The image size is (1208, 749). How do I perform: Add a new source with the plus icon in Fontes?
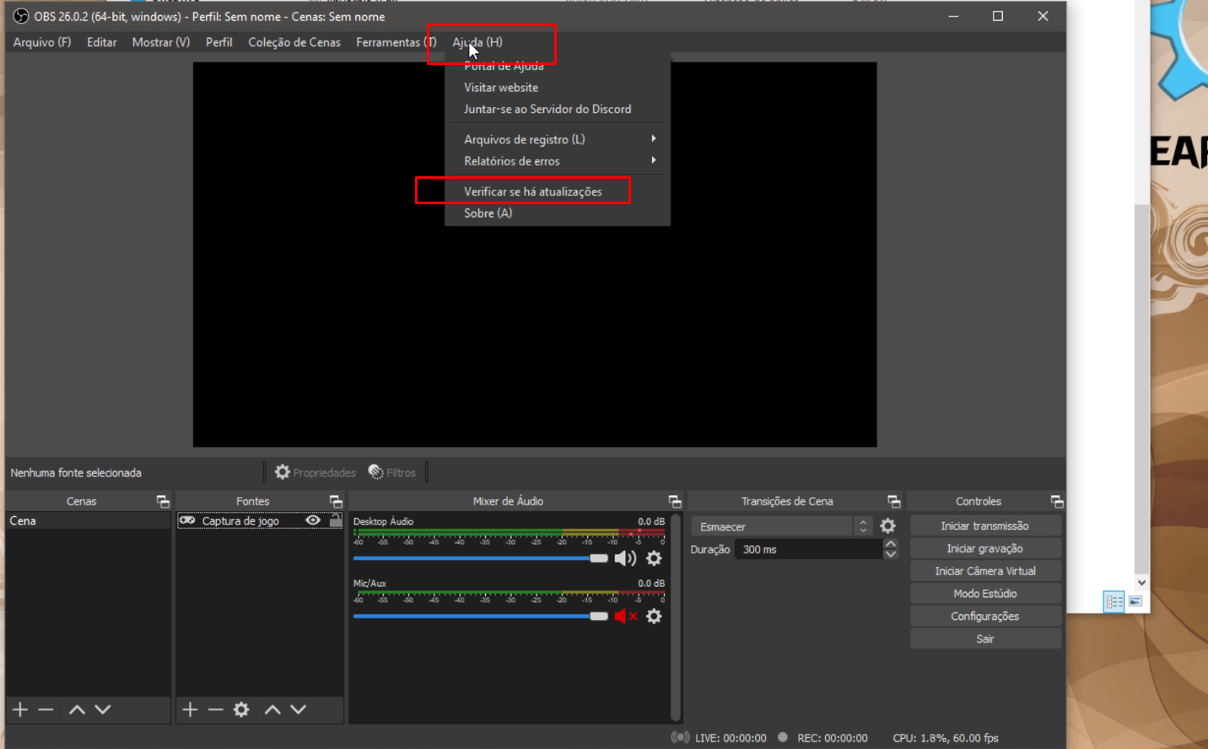coord(190,710)
